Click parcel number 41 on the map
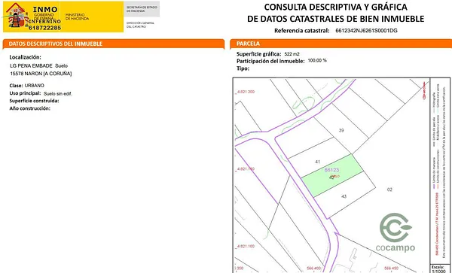452x273 pixels. pos(317,162)
